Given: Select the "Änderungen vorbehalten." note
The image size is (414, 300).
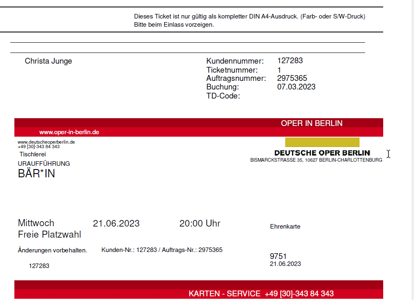Looking at the screenshot, I should (53, 250).
